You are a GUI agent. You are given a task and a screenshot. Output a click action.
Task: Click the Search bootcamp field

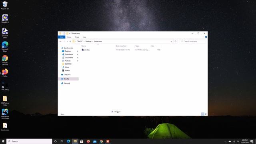(192, 42)
